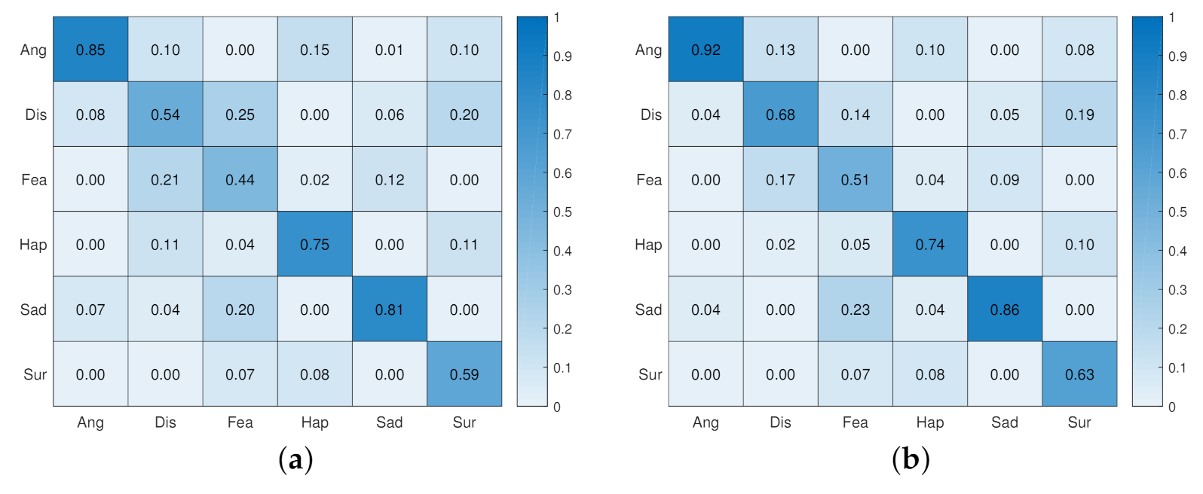Click the Hap x-axis label under matrix (a)
Screen dimensions: 1203x494
click(315, 422)
